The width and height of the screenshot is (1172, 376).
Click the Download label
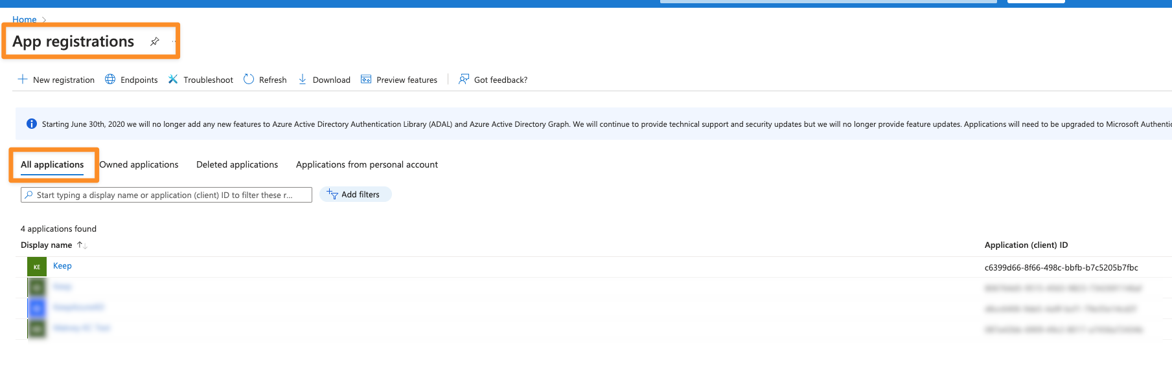click(332, 80)
